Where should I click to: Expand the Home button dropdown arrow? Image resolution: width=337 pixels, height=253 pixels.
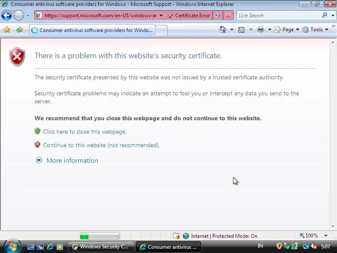coord(232,30)
